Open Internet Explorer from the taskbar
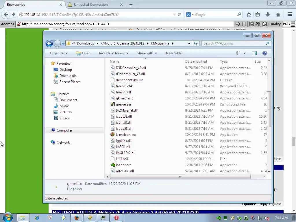The width and height of the screenshot is (296, 222). (x=37, y=218)
